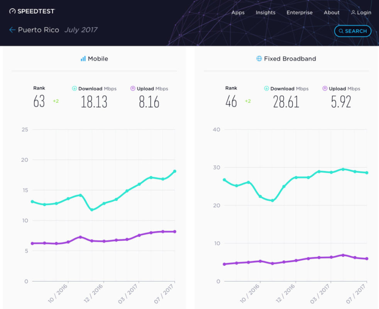The height and width of the screenshot is (309, 379).
Task: Click the Mobile download arrow icon
Action: (74, 89)
